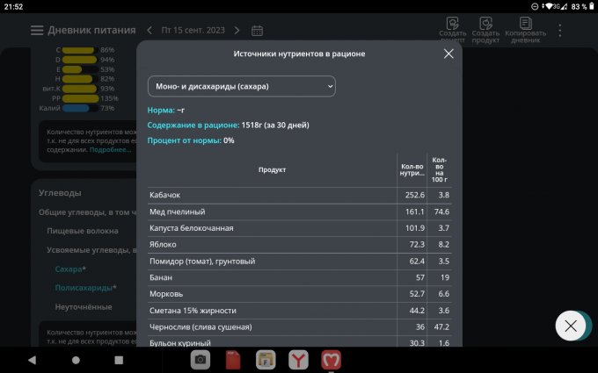Viewport: 598px width, 373px height.
Task: Close the nutrient sources dialog
Action: (448, 54)
